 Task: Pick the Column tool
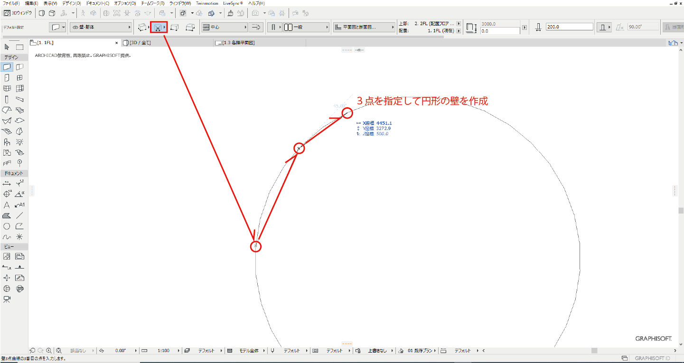pos(7,99)
